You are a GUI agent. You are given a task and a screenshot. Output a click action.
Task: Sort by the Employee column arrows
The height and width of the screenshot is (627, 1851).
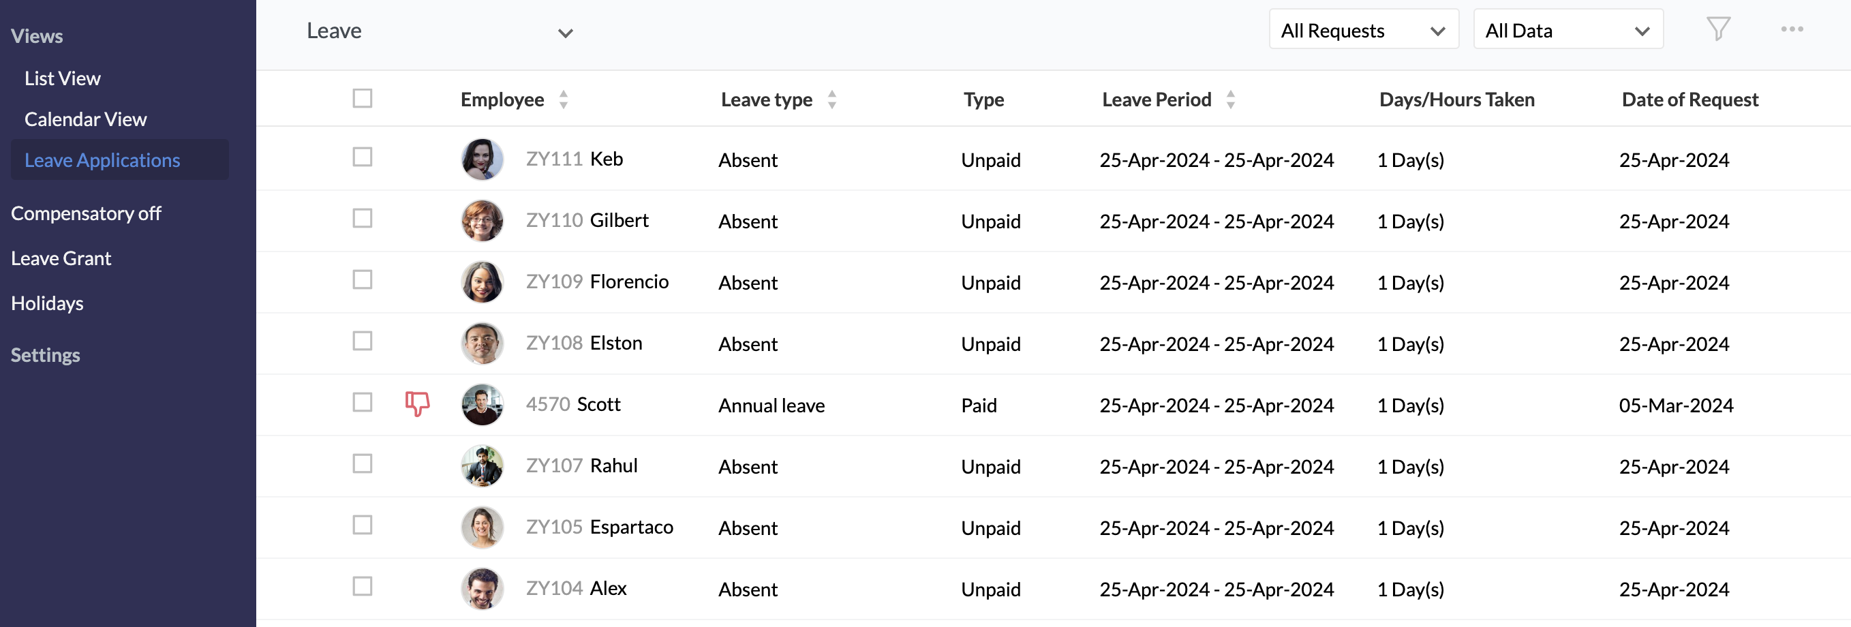(x=564, y=100)
